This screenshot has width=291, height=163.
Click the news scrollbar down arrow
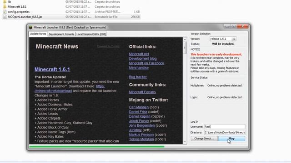pos(185,142)
